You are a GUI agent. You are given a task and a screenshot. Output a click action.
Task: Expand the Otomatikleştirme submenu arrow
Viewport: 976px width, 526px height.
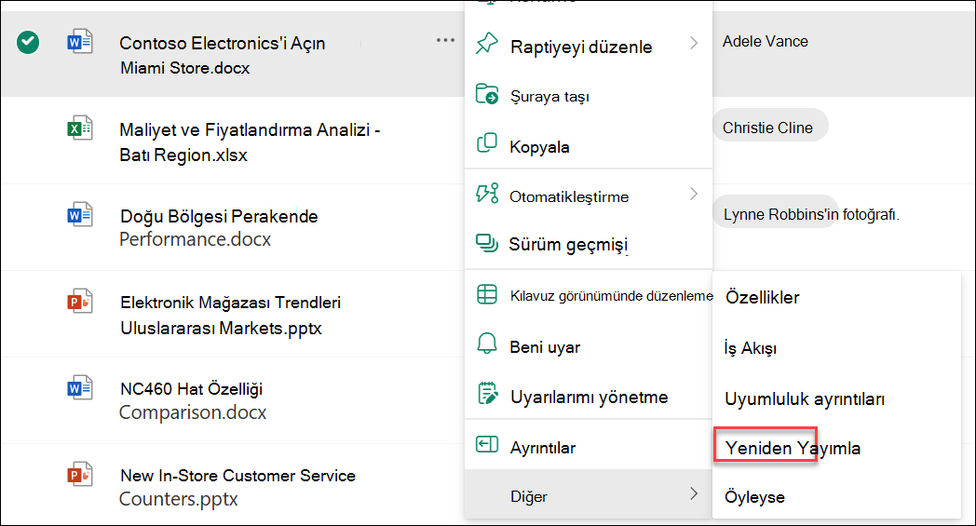coord(694,195)
